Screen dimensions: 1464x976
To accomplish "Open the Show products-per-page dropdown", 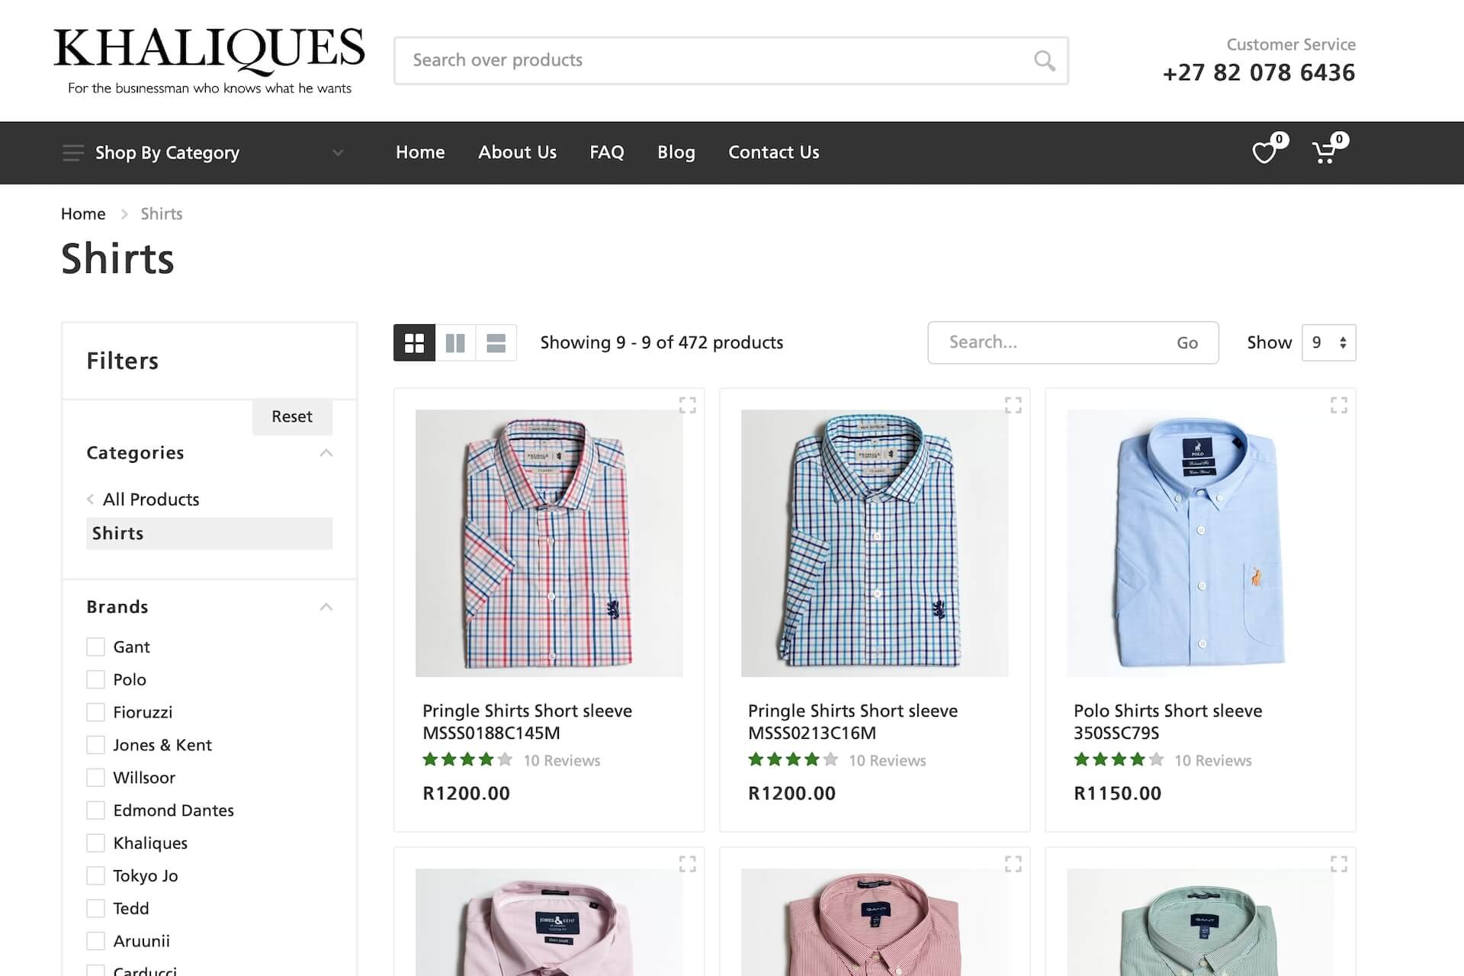I will (x=1328, y=342).
